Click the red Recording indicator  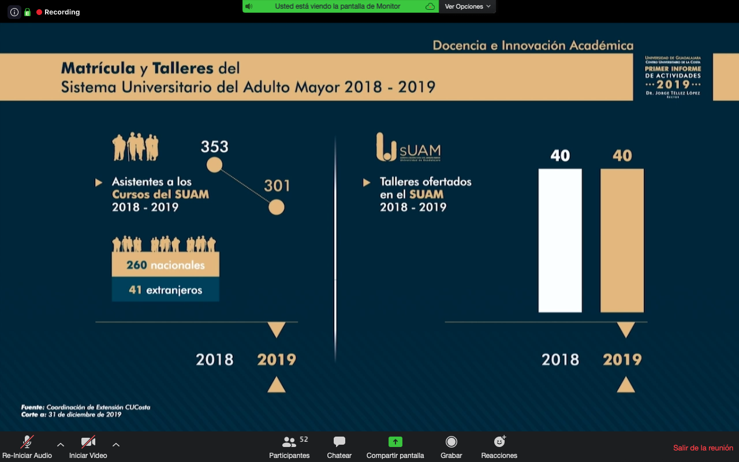coord(58,12)
